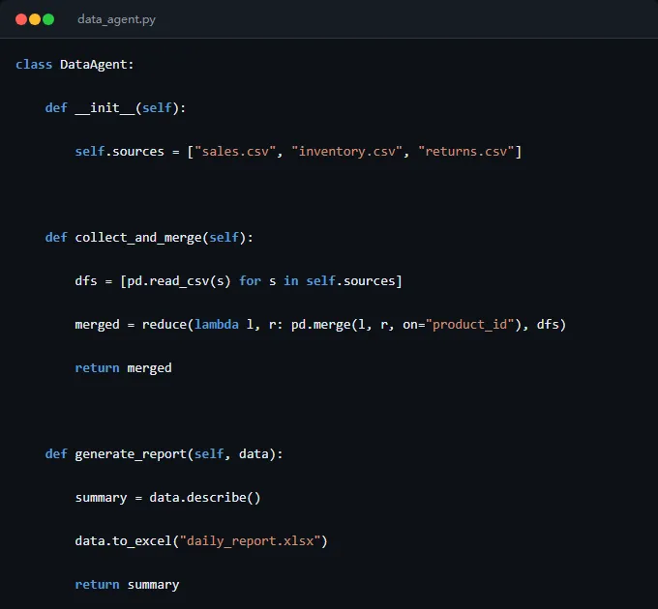Image resolution: width=658 pixels, height=609 pixels.
Task: Click the return summary statement
Action: (x=127, y=585)
